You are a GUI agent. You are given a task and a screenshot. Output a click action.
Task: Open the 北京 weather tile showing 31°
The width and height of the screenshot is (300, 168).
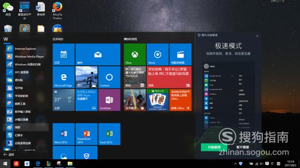point(64,100)
